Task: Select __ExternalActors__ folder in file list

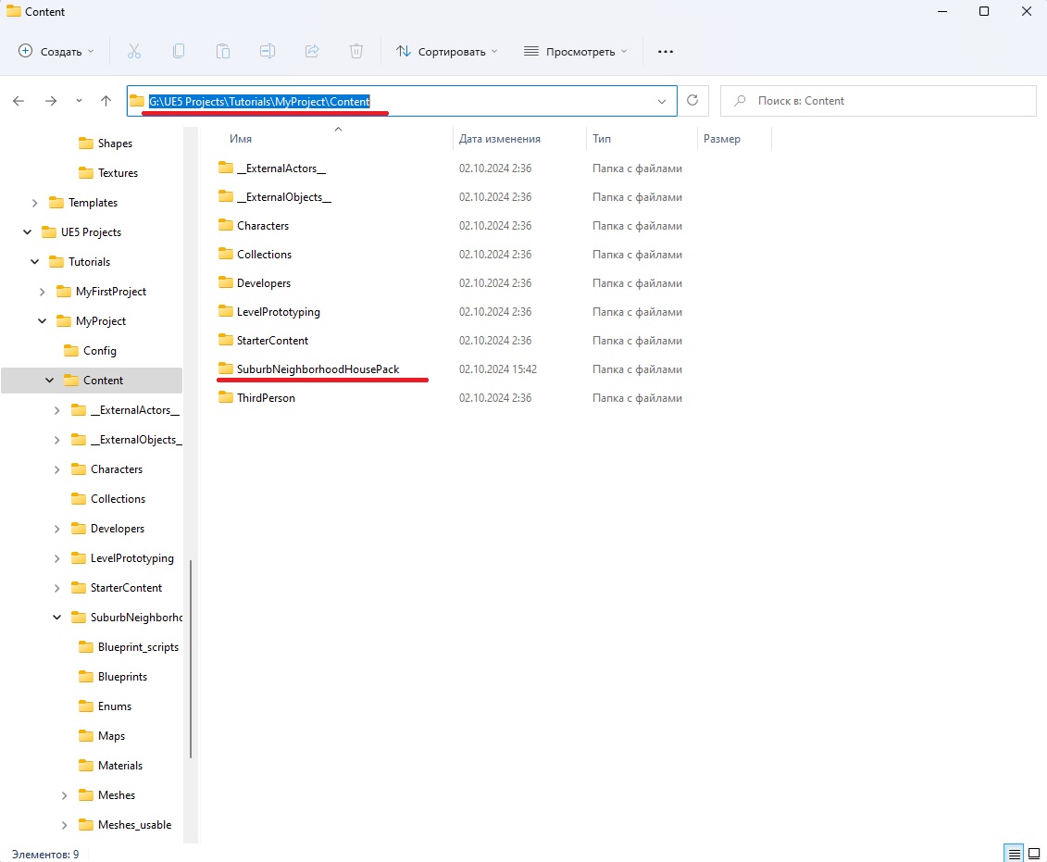Action: 281,169
